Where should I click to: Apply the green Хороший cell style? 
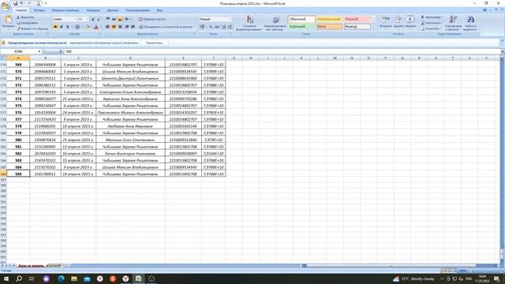tap(301, 27)
